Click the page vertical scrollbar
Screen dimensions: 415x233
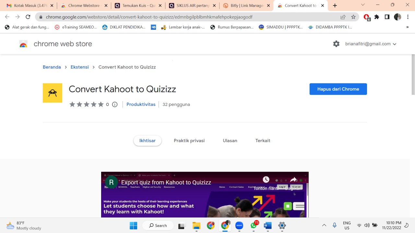pos(413,74)
